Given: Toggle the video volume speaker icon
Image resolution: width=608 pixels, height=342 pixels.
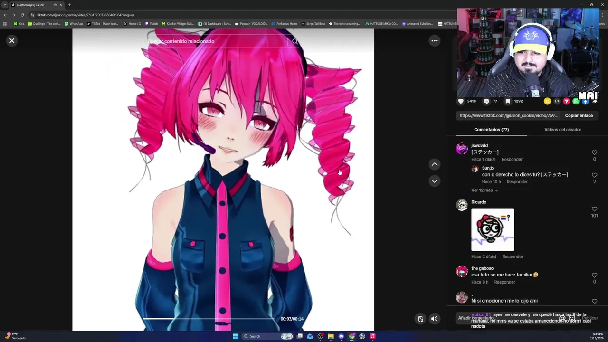Looking at the screenshot, I should tap(434, 319).
